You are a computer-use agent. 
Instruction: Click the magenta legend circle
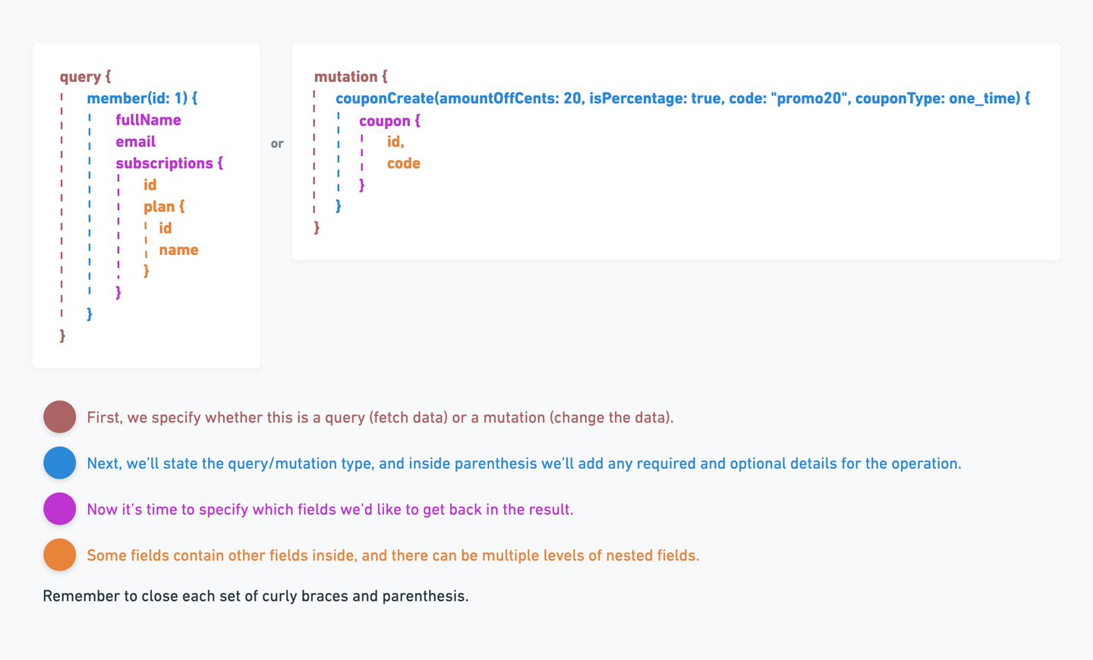click(x=59, y=508)
